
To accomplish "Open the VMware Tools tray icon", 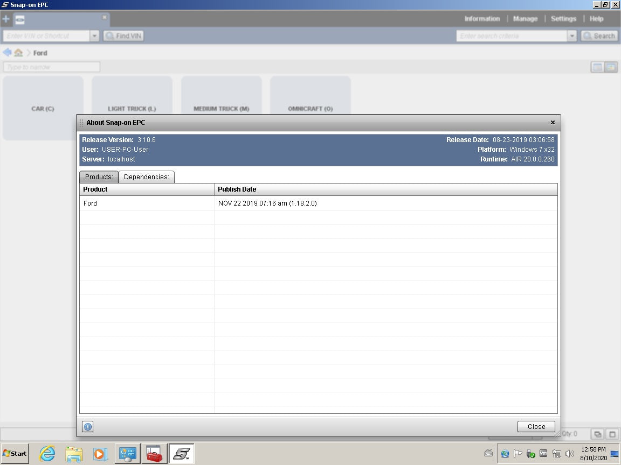I will [543, 454].
